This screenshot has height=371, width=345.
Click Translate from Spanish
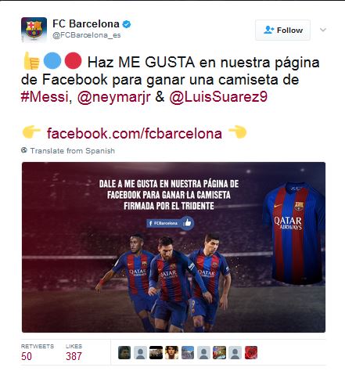(73, 151)
